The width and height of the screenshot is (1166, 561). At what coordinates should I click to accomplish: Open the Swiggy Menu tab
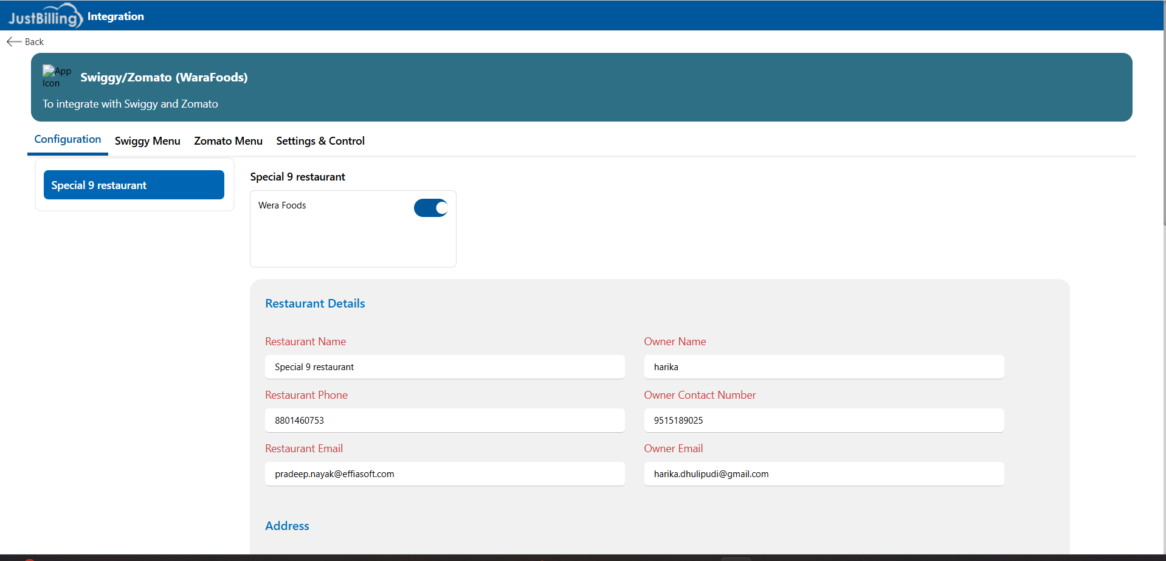147,141
